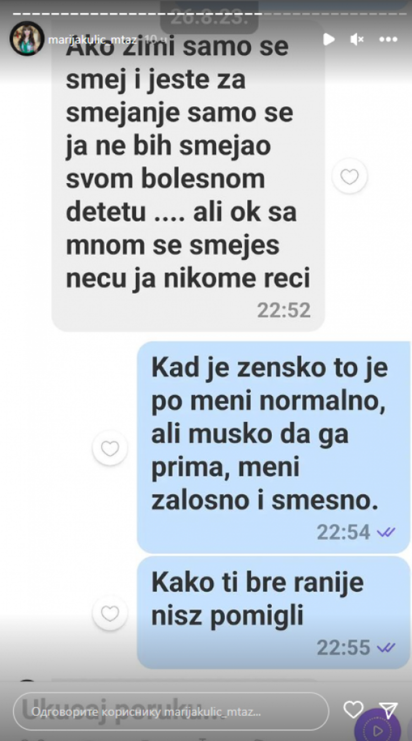This screenshot has width=412, height=741.
Task: Share story using the paper plane icon
Action: [388, 710]
